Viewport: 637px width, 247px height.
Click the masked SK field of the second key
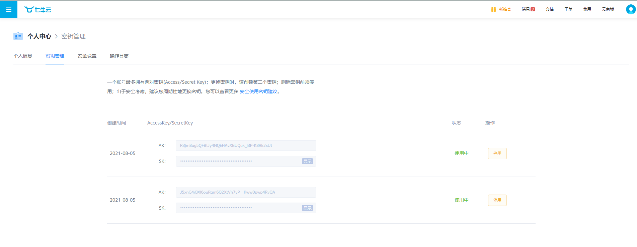click(246, 208)
